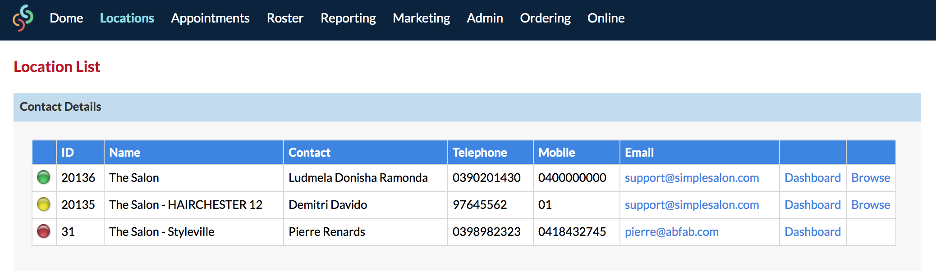Go to the Locations menu
Image resolution: width=936 pixels, height=271 pixels.
point(127,18)
